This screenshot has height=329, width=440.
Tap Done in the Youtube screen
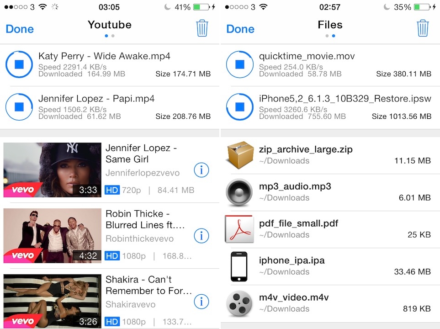(x=20, y=29)
